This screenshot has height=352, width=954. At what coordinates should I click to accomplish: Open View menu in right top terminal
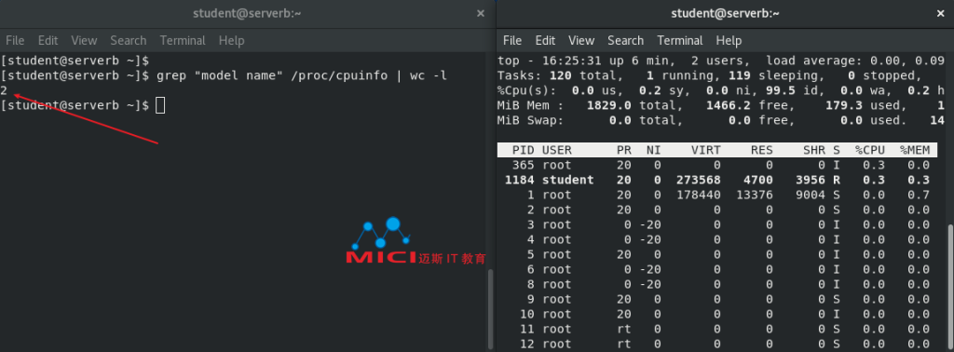[581, 41]
